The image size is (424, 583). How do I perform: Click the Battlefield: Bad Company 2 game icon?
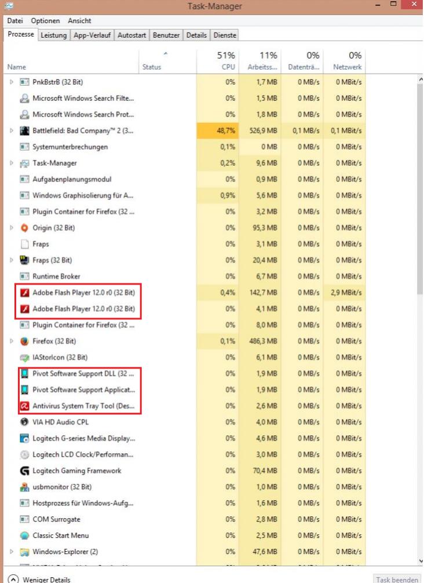coord(24,130)
